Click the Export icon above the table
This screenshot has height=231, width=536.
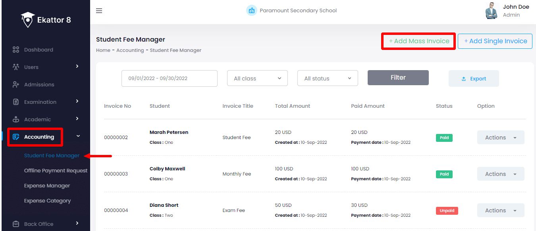coord(464,78)
